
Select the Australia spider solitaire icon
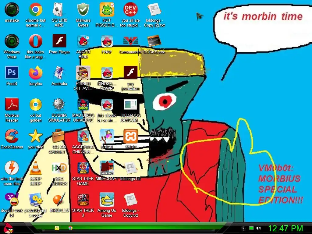click(59, 73)
